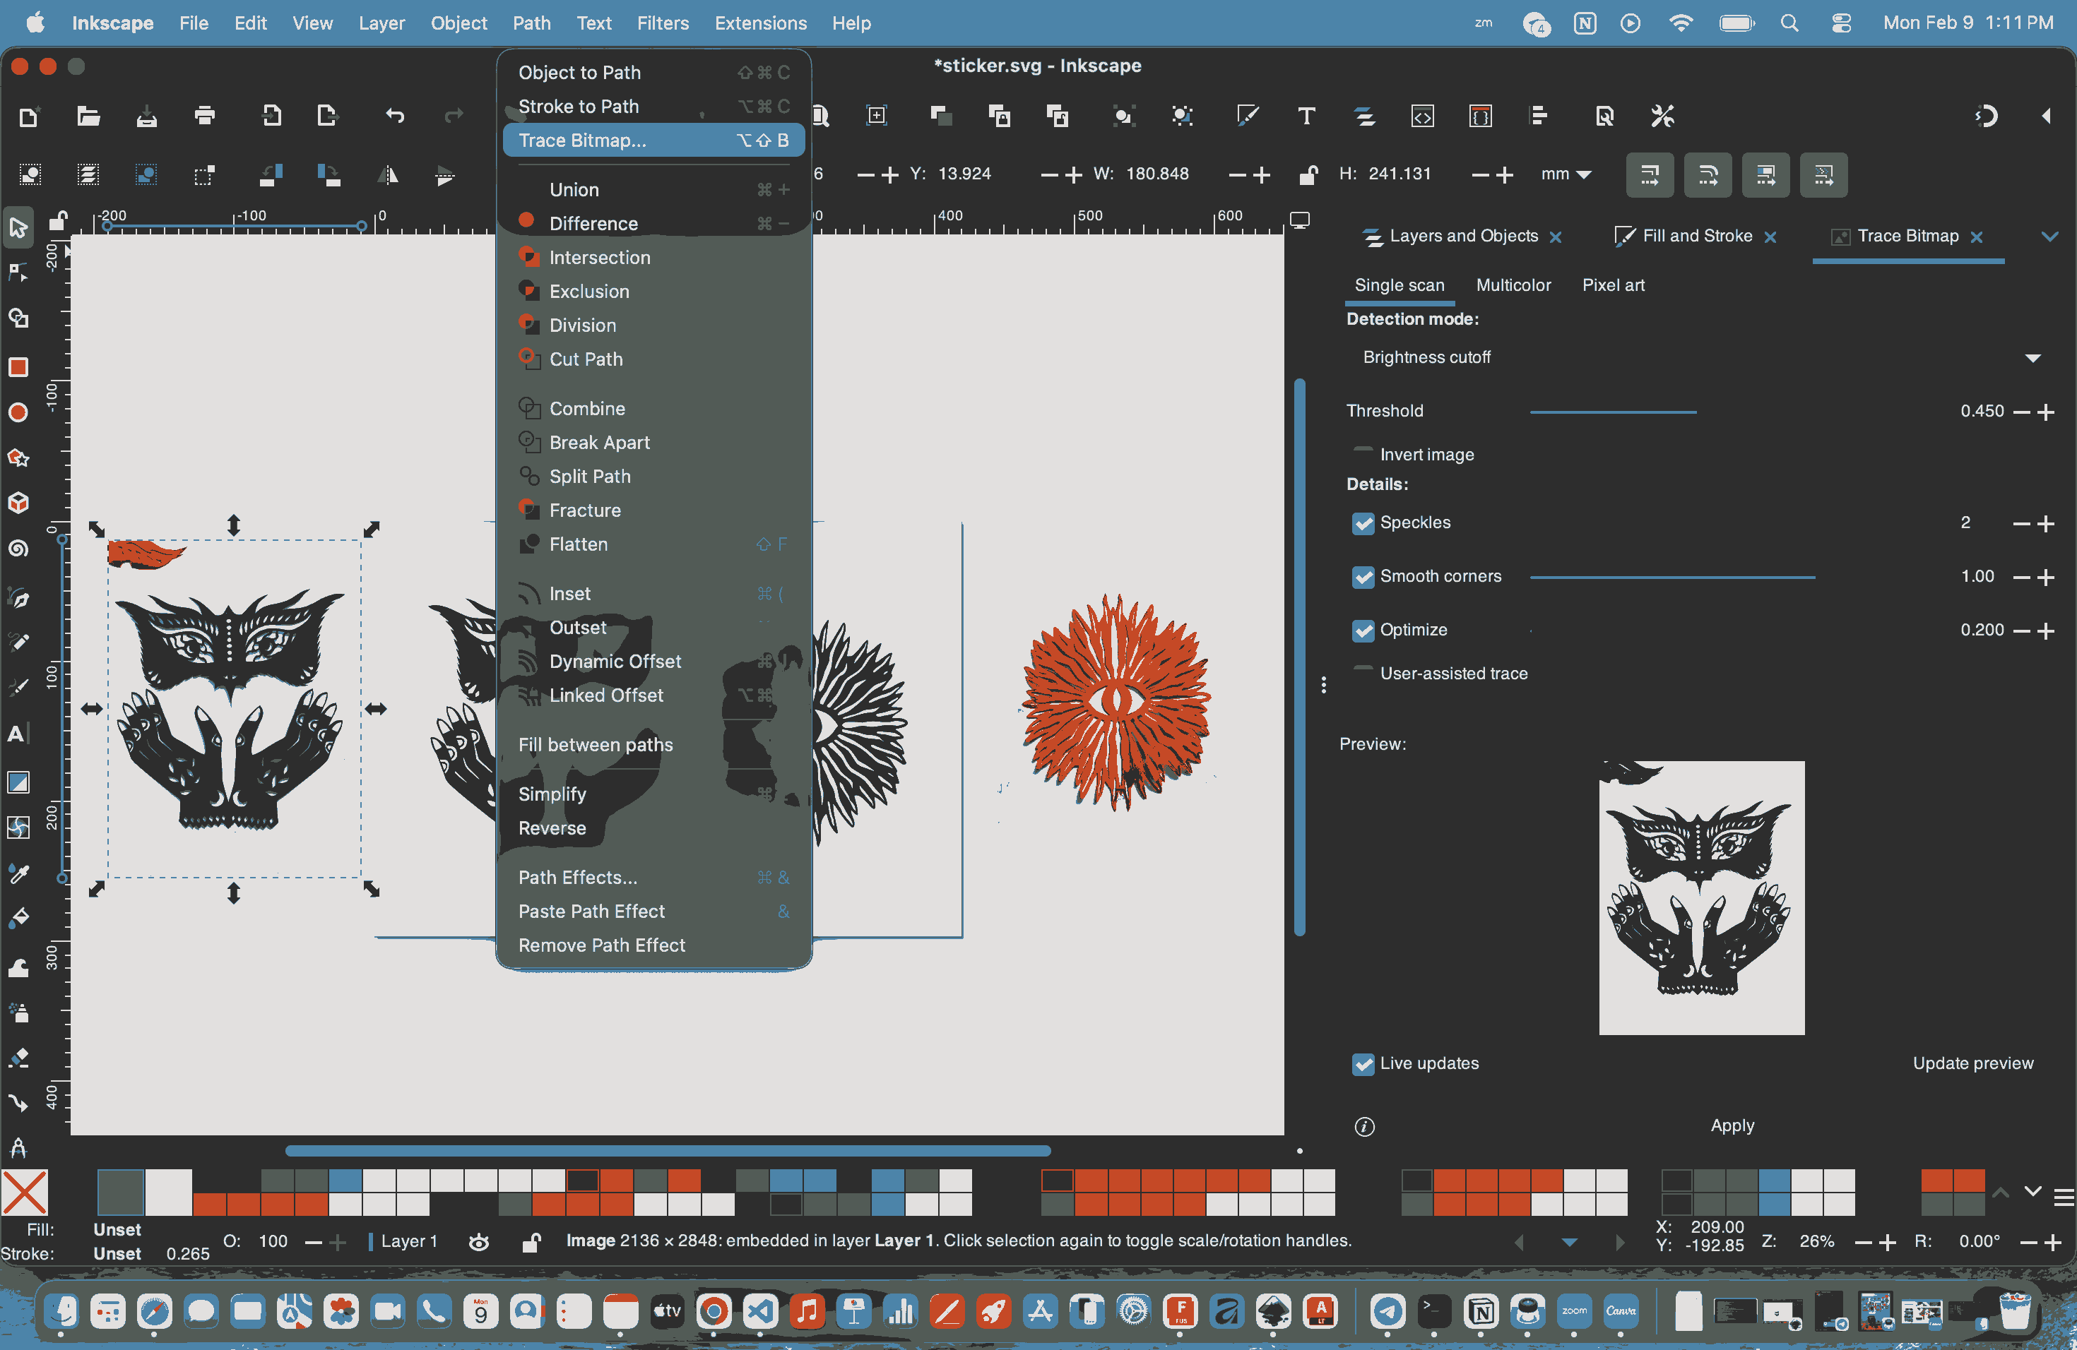The height and width of the screenshot is (1350, 2077).
Task: Disable Smooth corners checkbox
Action: point(1362,576)
